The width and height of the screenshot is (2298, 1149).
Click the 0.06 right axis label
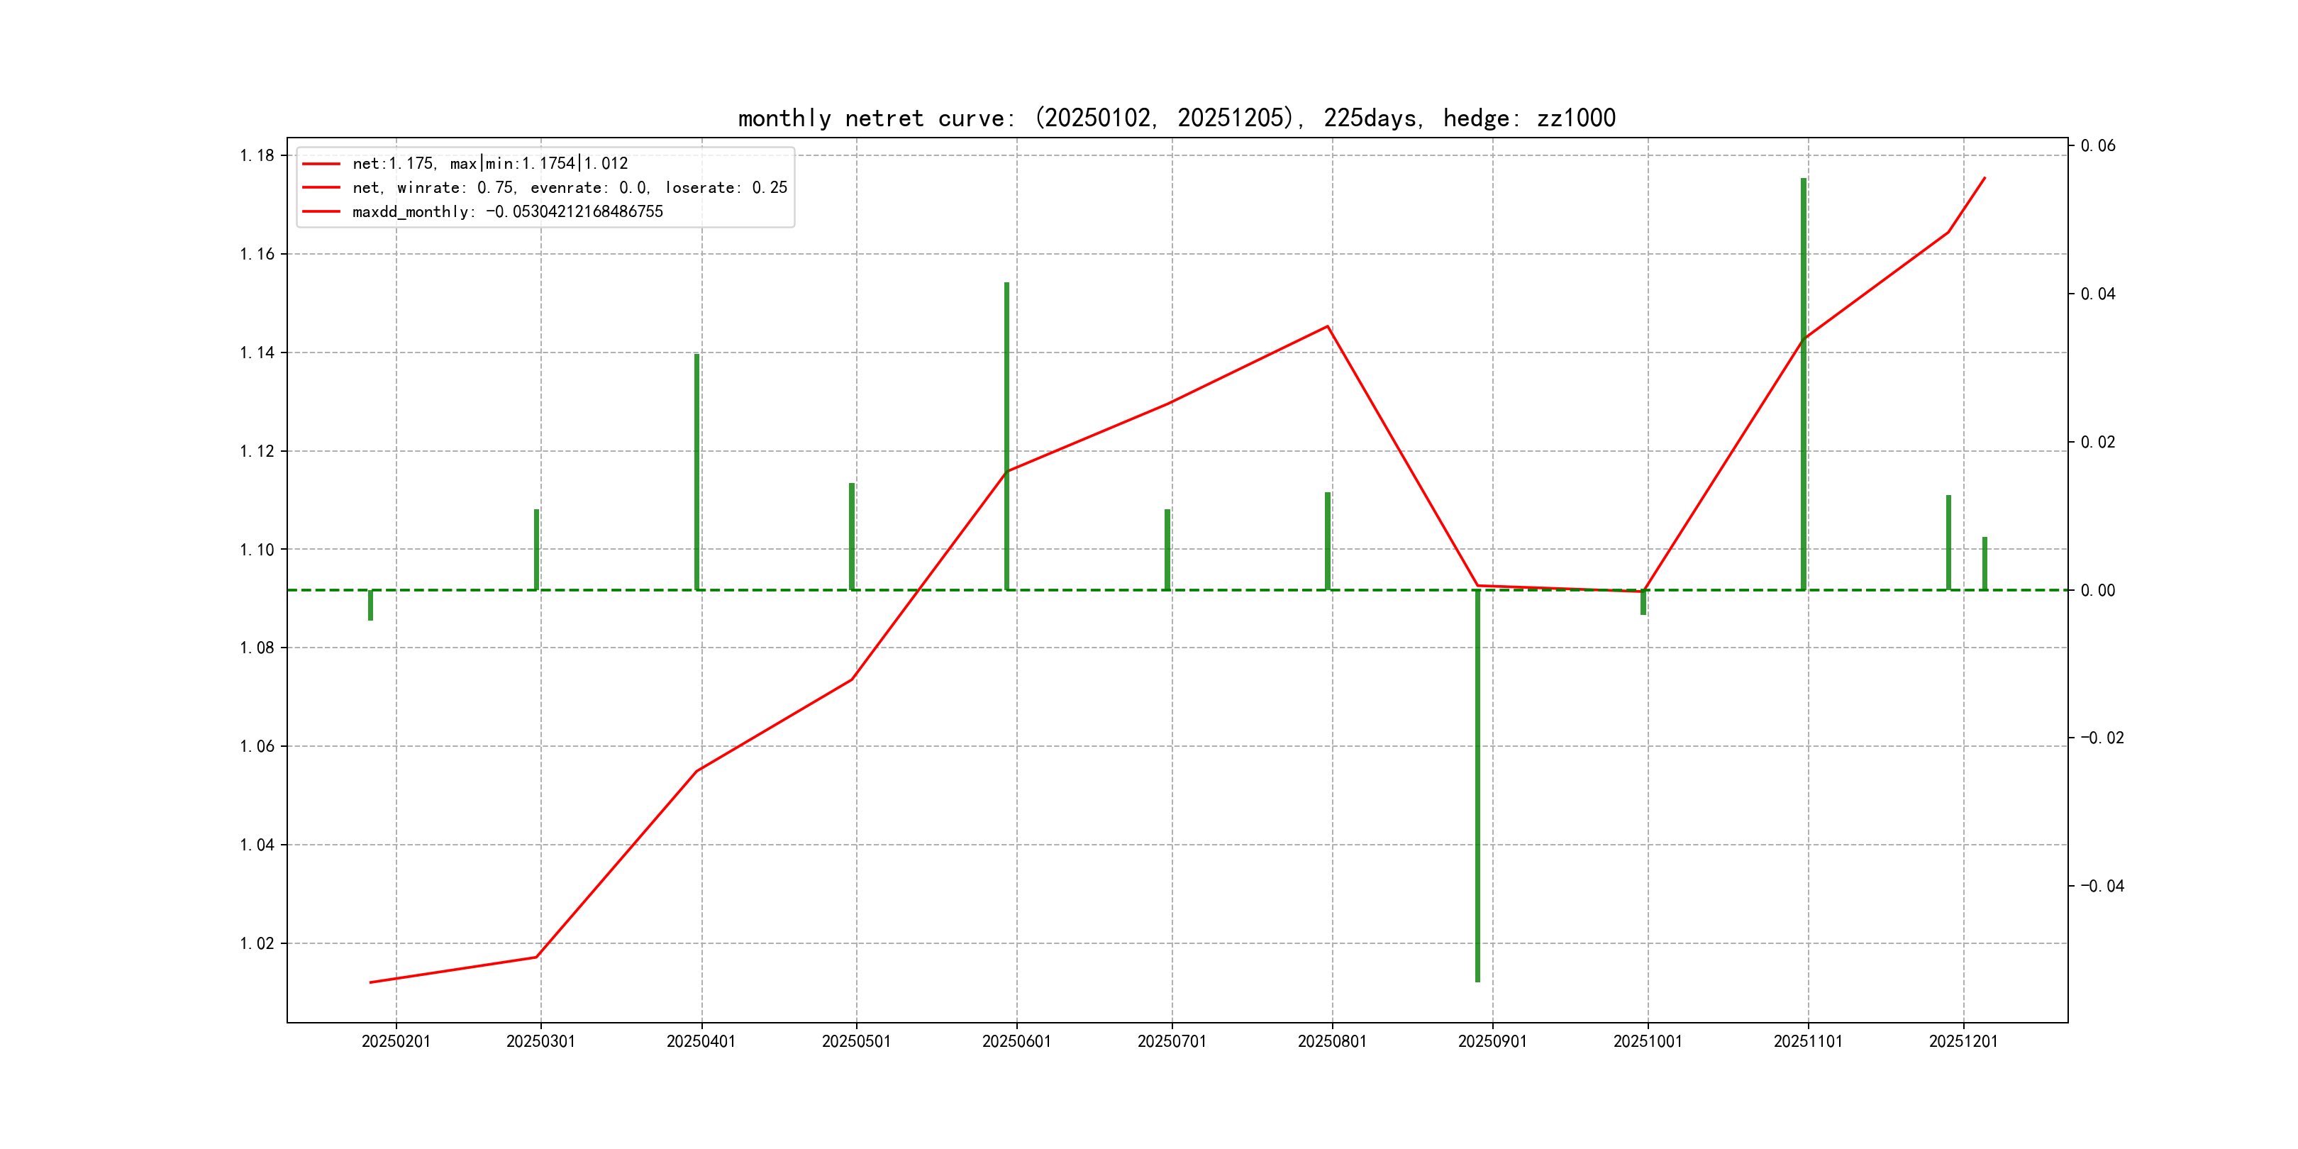tap(2097, 145)
